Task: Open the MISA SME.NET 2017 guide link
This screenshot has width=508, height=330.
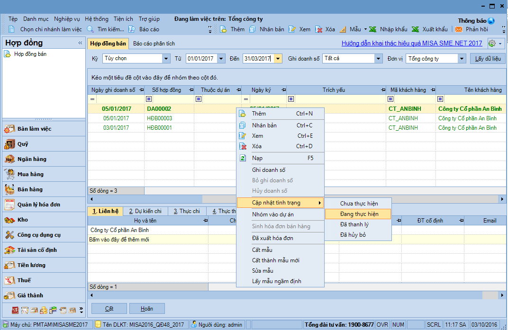Action: click(411, 44)
